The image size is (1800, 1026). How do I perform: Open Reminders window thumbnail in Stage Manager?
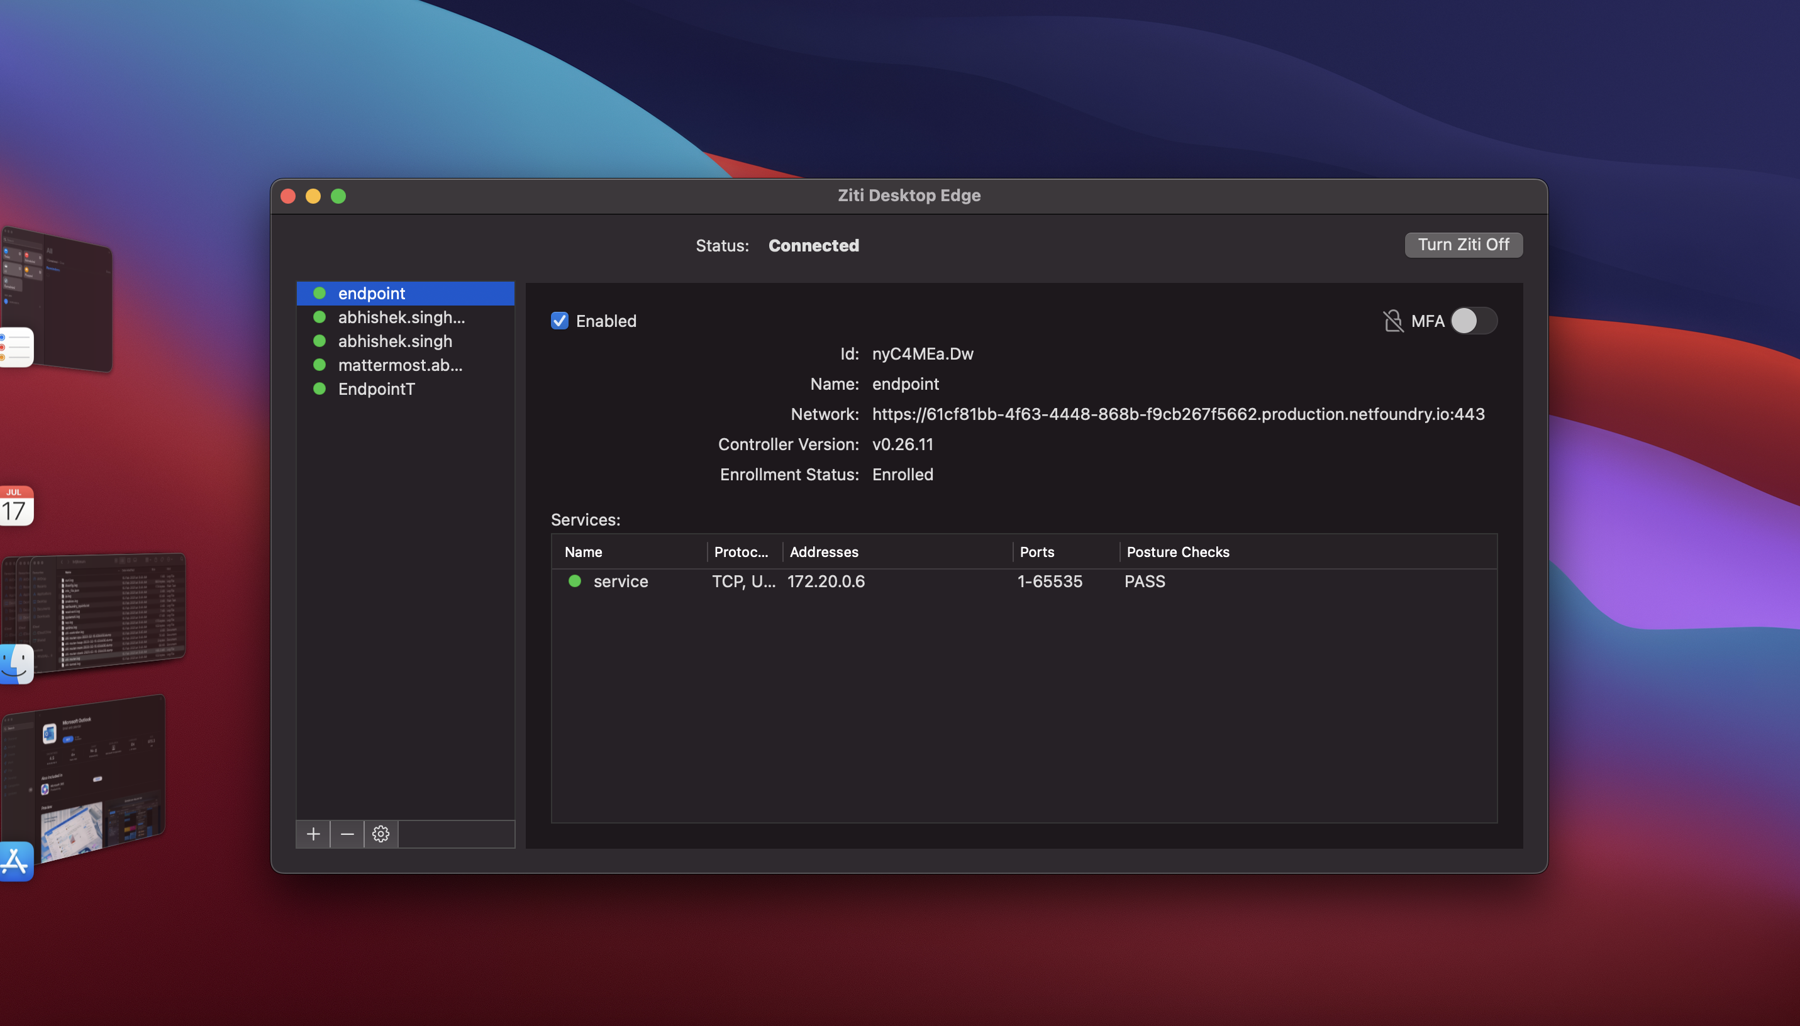pos(60,299)
